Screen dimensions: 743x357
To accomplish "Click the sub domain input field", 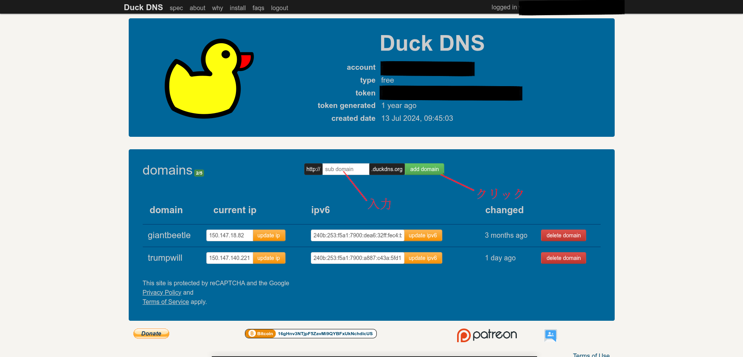I will (x=345, y=169).
